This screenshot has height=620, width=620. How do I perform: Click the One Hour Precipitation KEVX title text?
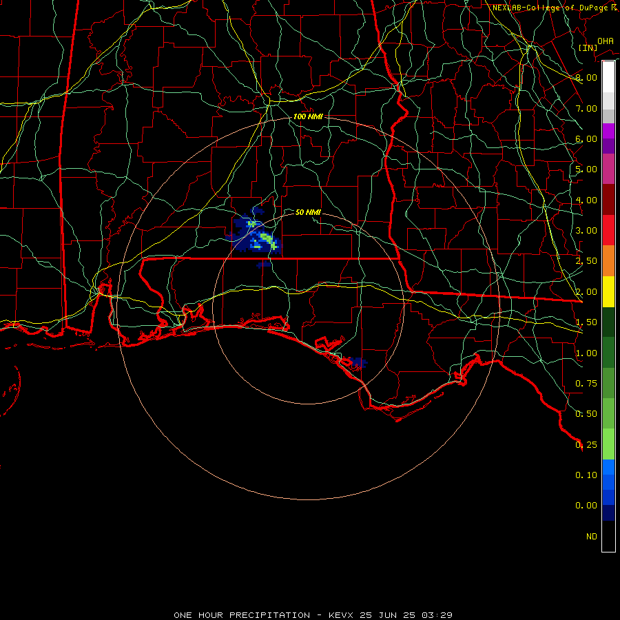click(x=313, y=615)
